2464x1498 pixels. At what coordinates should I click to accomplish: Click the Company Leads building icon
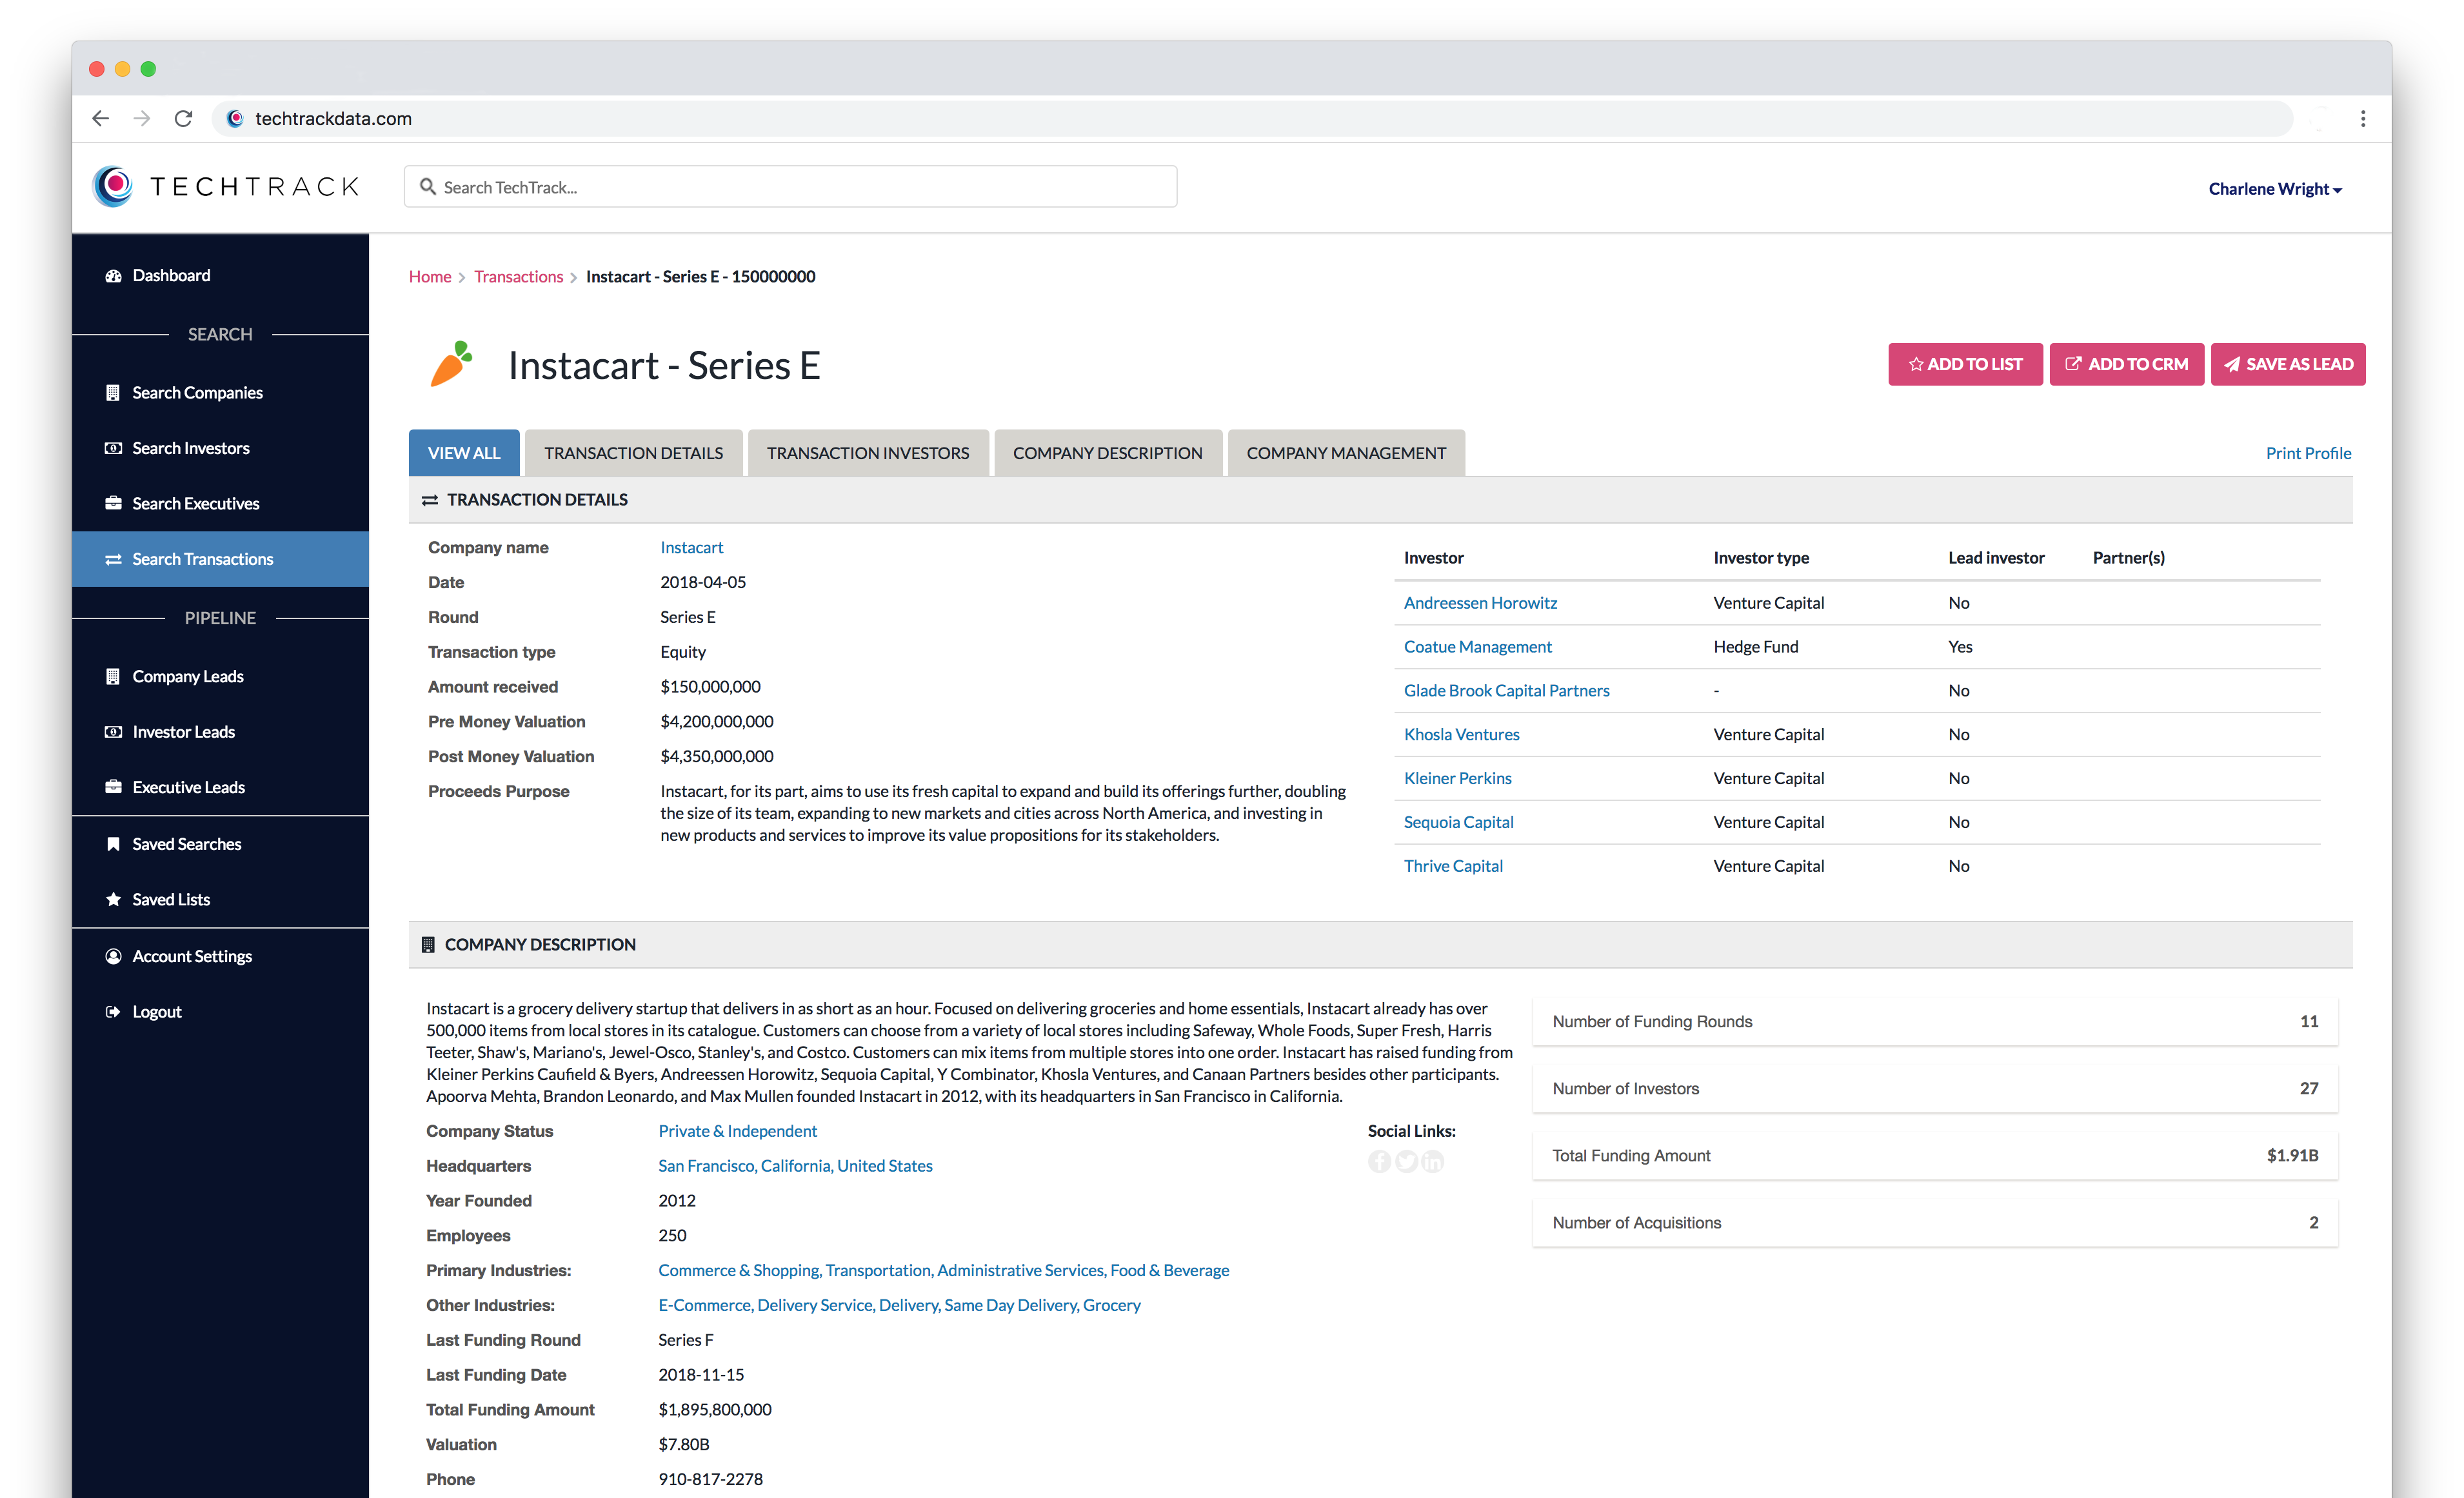pos(113,676)
